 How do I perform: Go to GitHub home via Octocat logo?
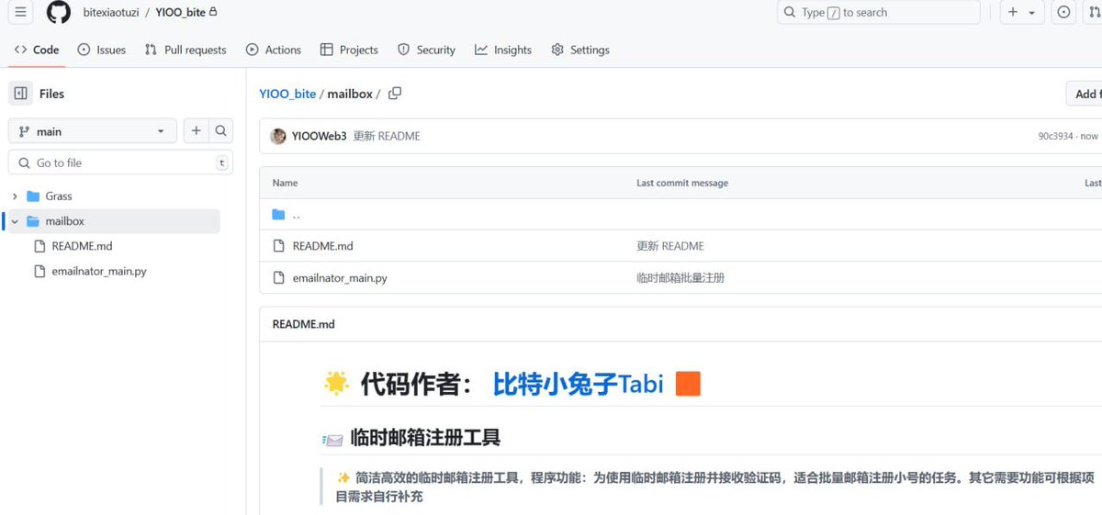click(59, 13)
